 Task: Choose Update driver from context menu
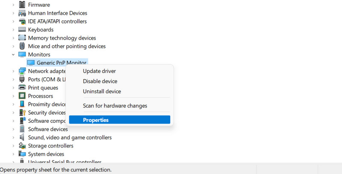tap(99, 71)
